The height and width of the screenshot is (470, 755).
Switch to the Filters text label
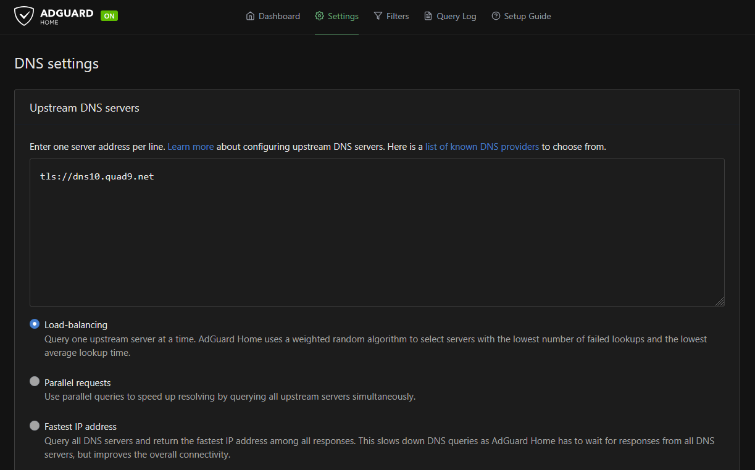398,17
